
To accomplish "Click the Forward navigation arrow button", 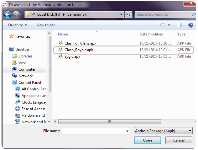I will point(16,15).
